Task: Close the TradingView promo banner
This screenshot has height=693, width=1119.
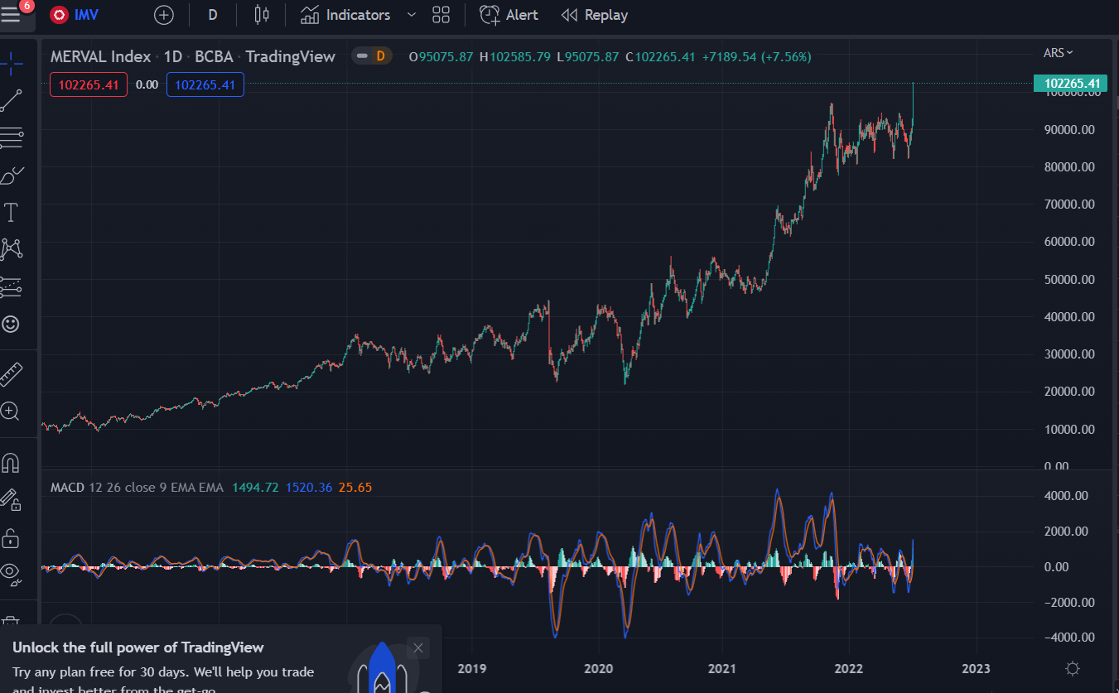Action: pos(418,647)
